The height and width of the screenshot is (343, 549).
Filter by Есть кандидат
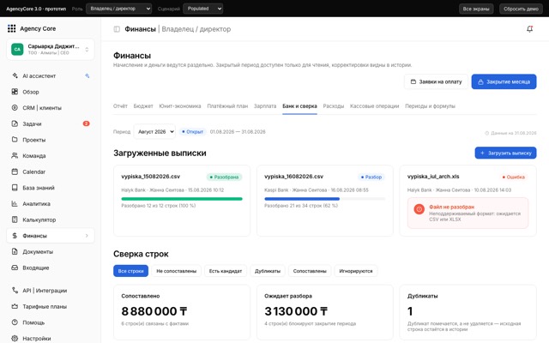point(226,271)
